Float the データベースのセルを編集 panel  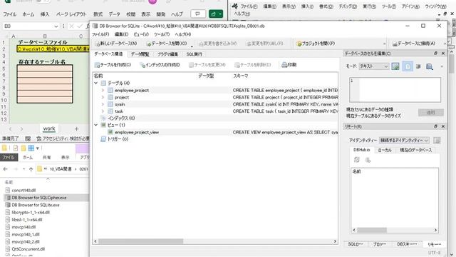435,54
